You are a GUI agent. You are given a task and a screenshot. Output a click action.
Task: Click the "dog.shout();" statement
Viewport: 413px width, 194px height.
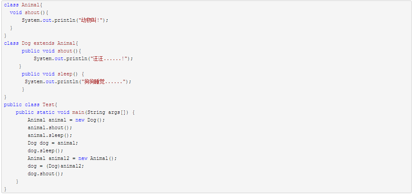(45, 174)
